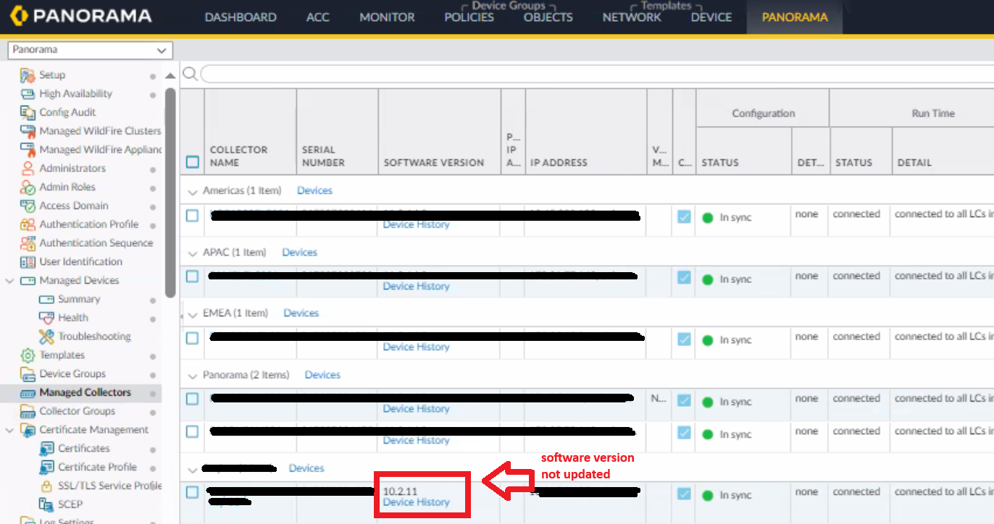Open the ACC tab

(x=318, y=17)
